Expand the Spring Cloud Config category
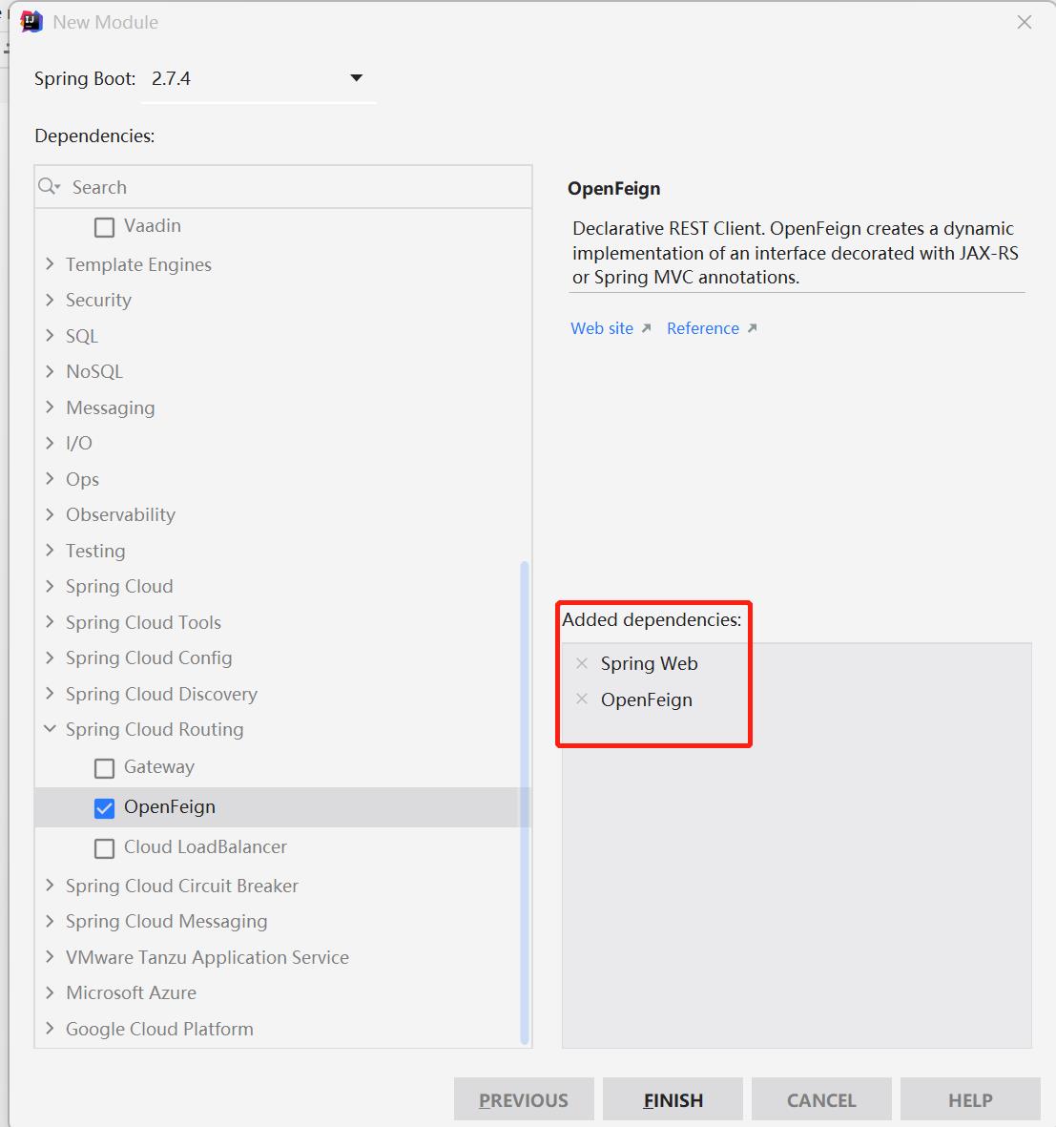The image size is (1056, 1127). pos(50,657)
